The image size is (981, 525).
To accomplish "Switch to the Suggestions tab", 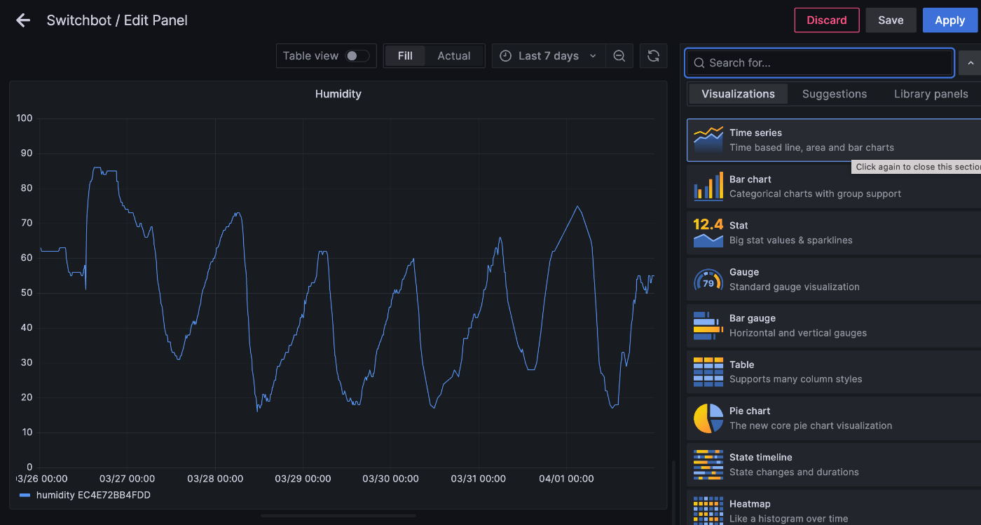I will [835, 94].
